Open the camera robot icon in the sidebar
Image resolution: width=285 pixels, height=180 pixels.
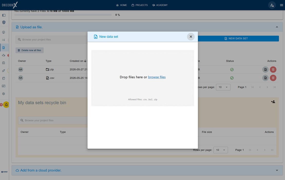[4, 55]
